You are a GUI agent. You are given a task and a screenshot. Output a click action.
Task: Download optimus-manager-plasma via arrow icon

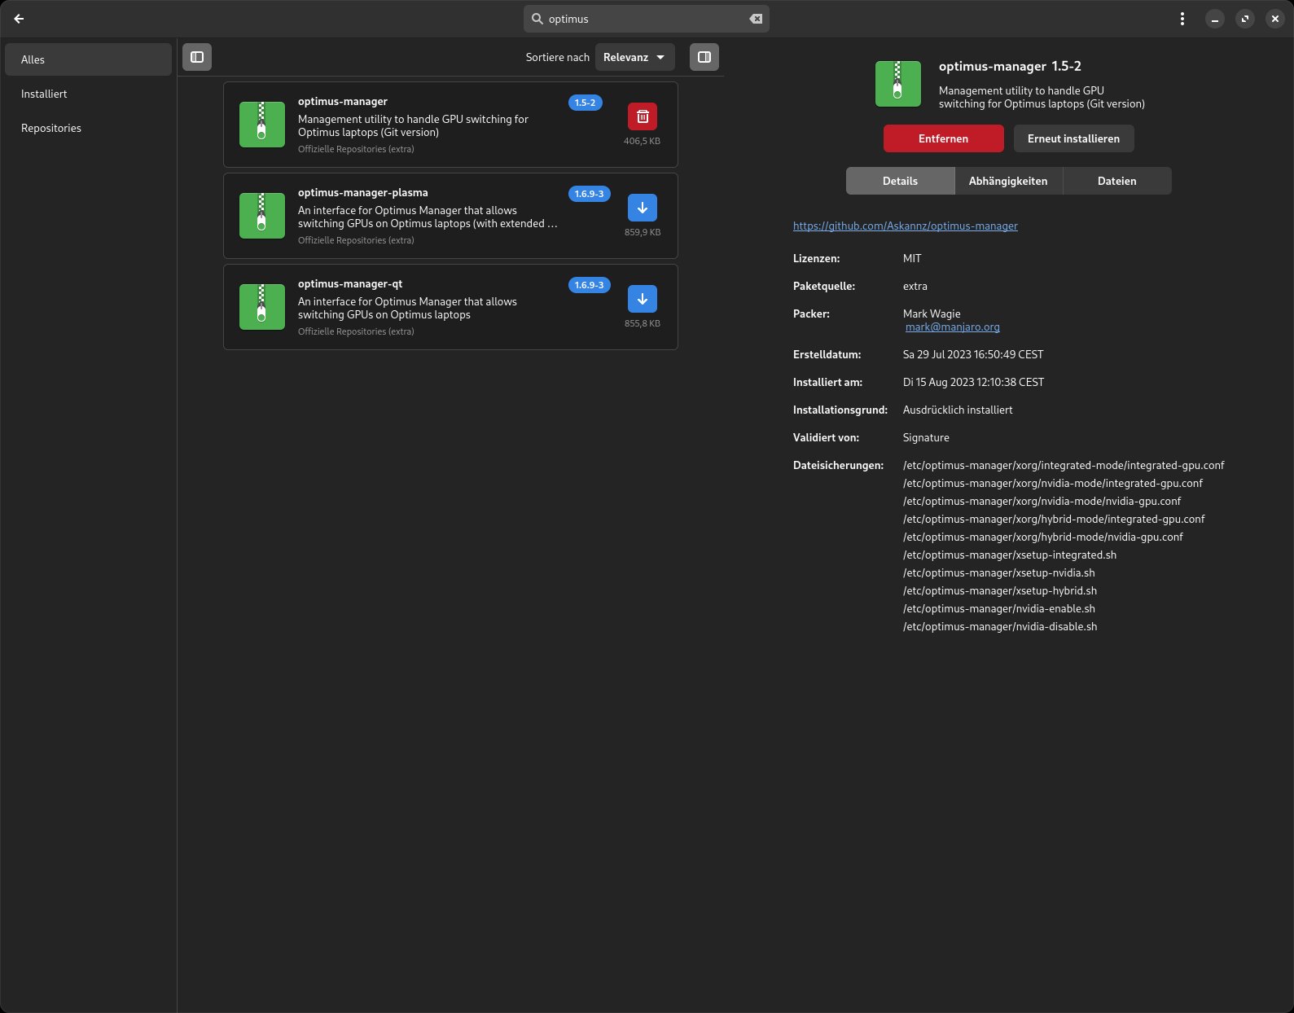tap(643, 208)
